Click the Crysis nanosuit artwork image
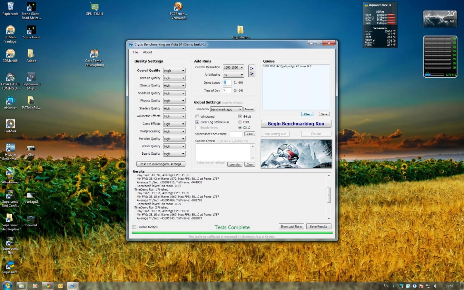This screenshot has height=290, width=464. click(296, 154)
